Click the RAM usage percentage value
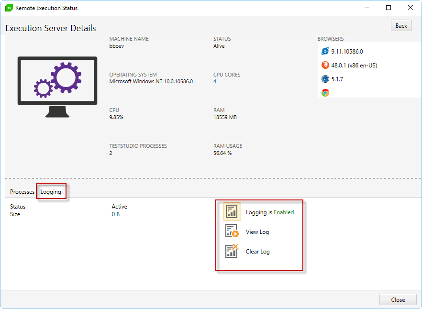Screen dimensions: 422x309 (222, 153)
